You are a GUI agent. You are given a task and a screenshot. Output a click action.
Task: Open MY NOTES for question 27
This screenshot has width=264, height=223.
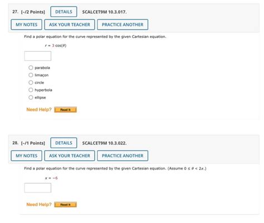tap(26, 24)
